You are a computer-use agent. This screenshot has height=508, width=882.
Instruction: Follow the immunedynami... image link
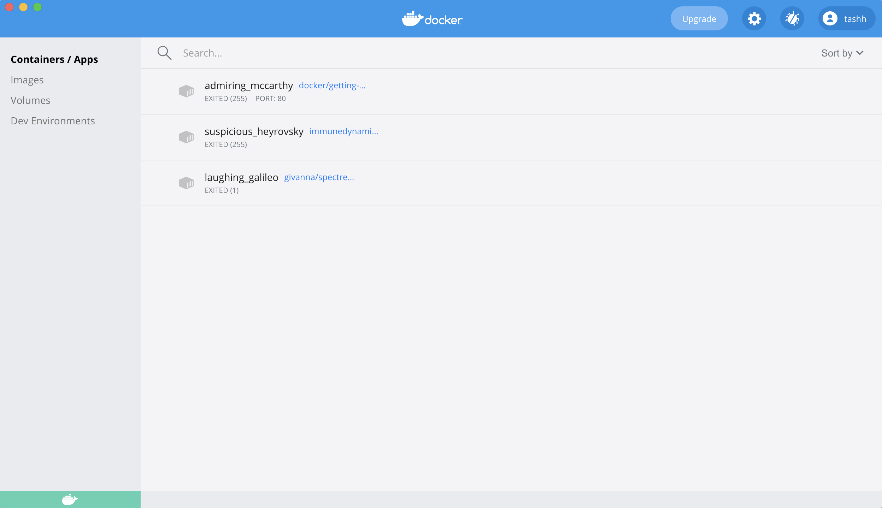343,131
